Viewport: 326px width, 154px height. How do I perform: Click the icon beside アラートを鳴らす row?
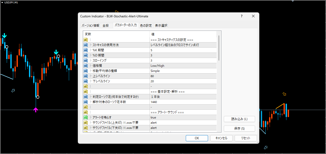pyautogui.click(x=86, y=118)
